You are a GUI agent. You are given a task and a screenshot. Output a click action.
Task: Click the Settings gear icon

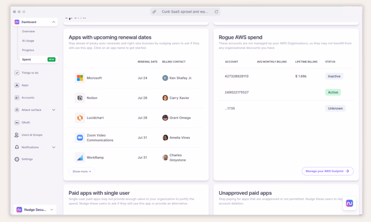(x=17, y=159)
